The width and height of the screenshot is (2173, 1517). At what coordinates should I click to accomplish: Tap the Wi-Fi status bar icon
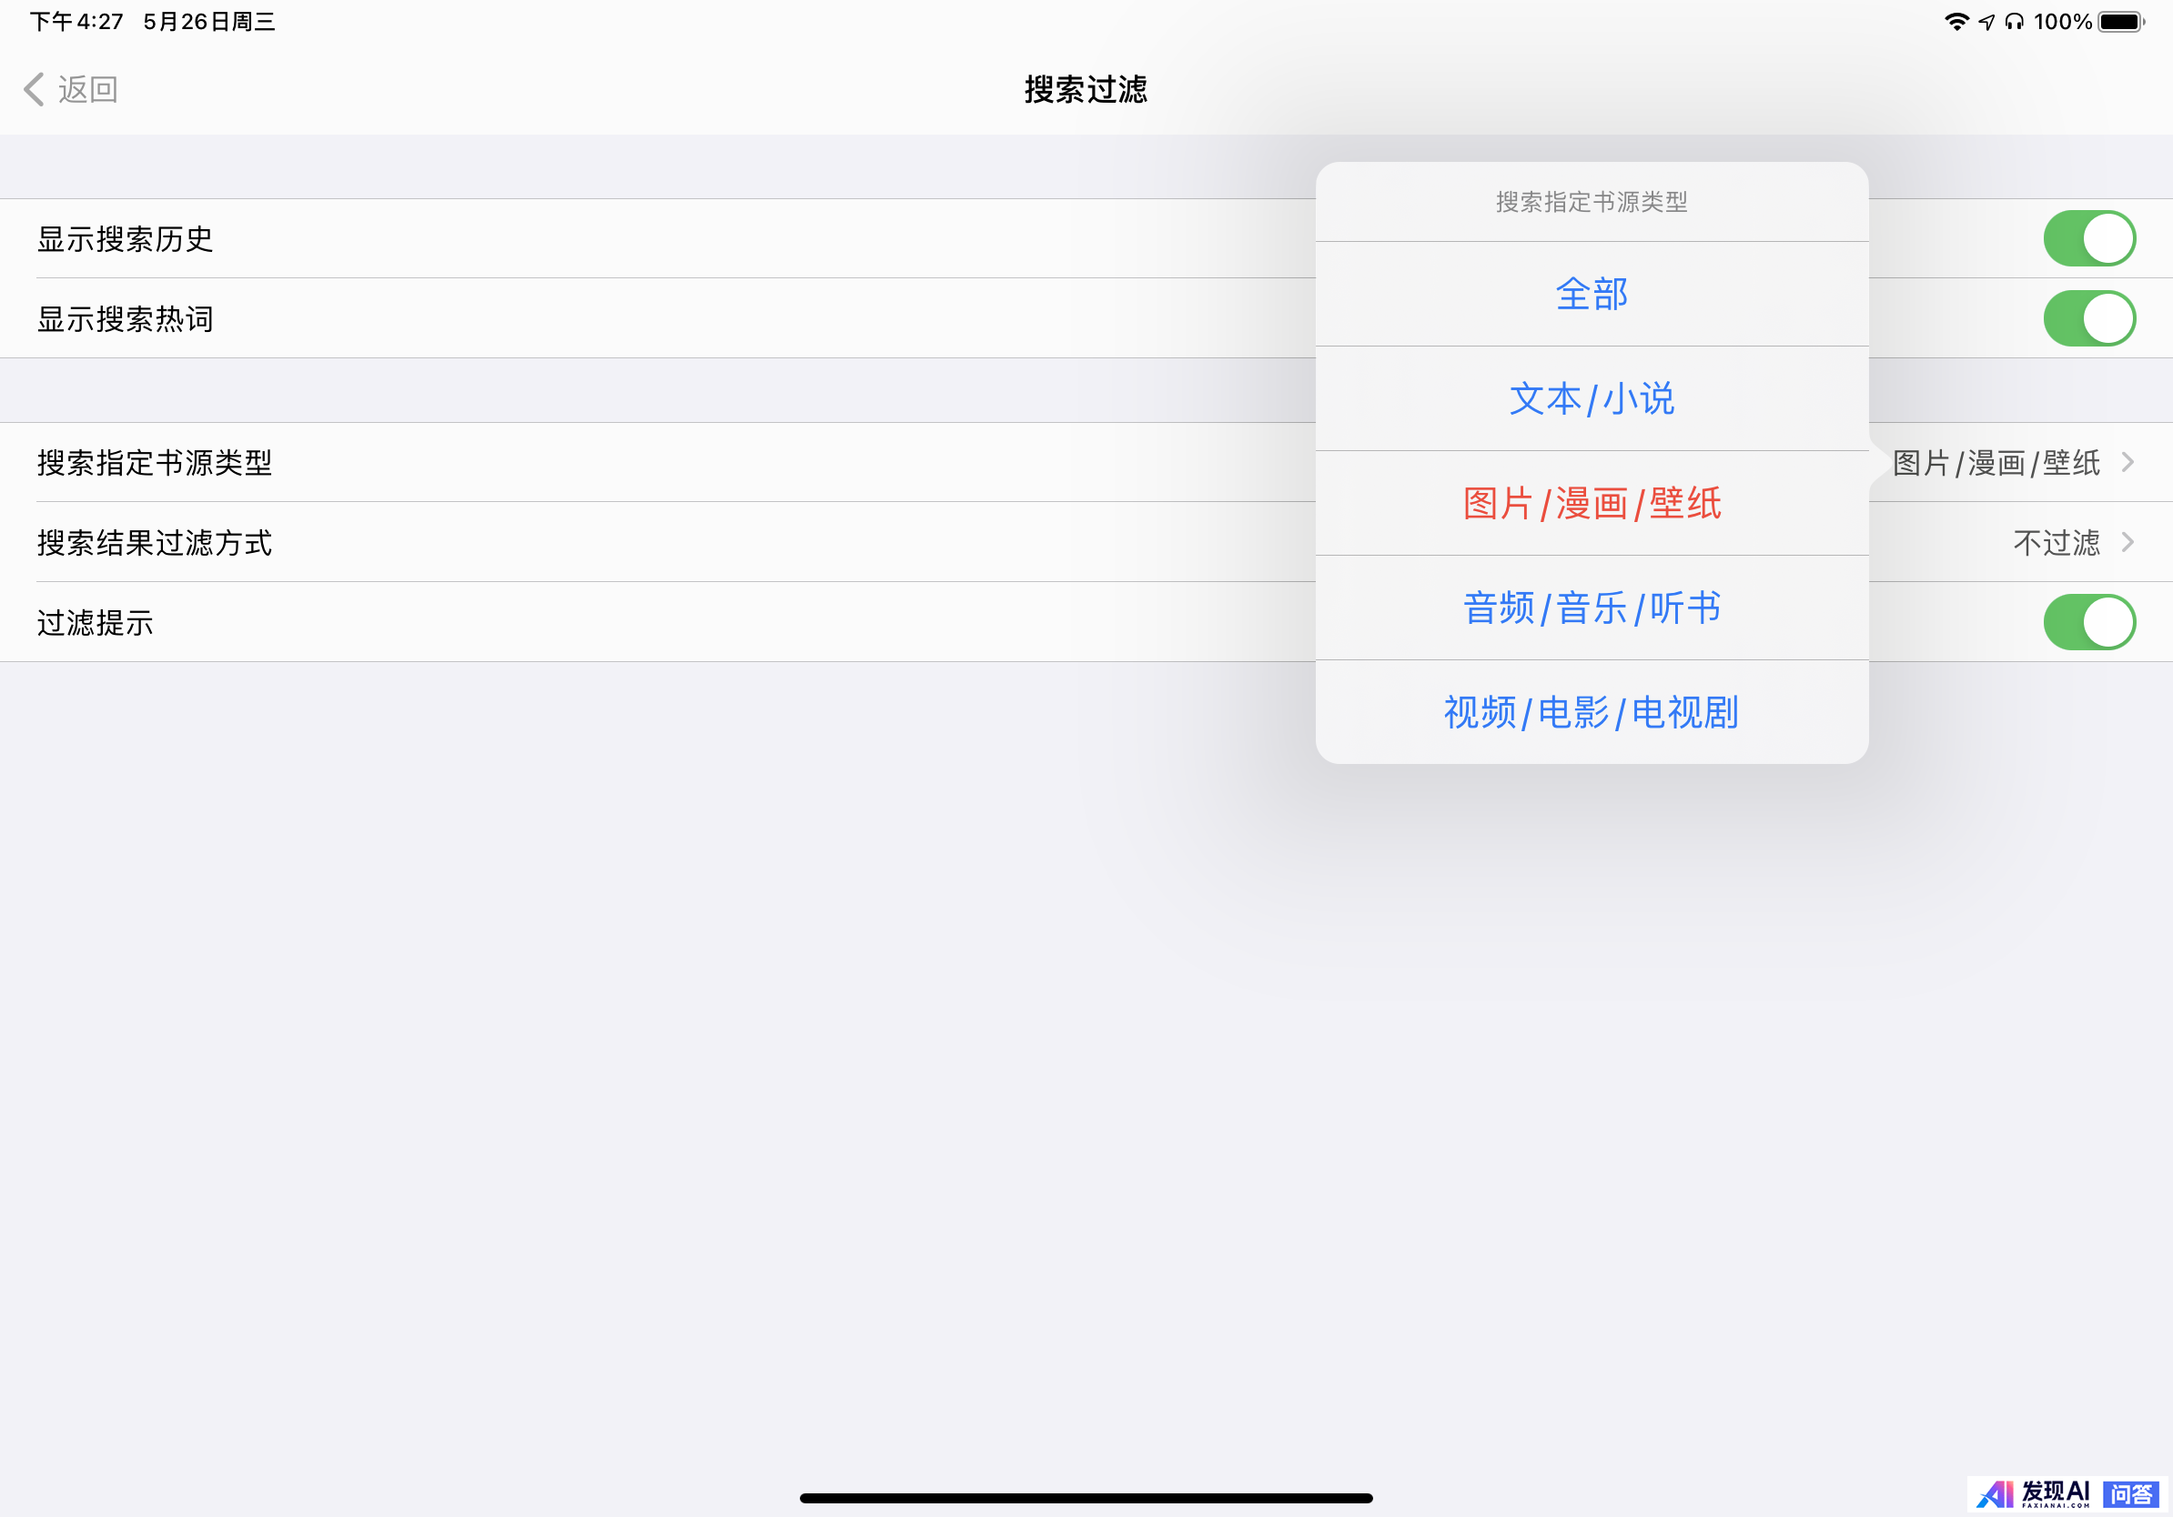[1956, 22]
